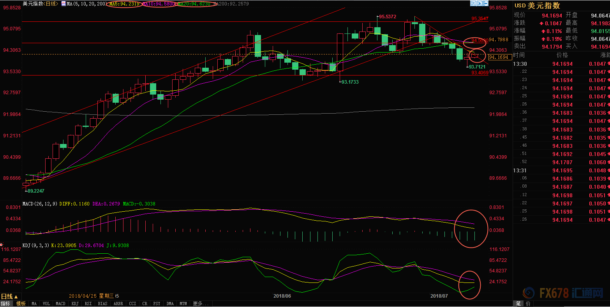Click the MA5:94.2319 value

[124, 4]
